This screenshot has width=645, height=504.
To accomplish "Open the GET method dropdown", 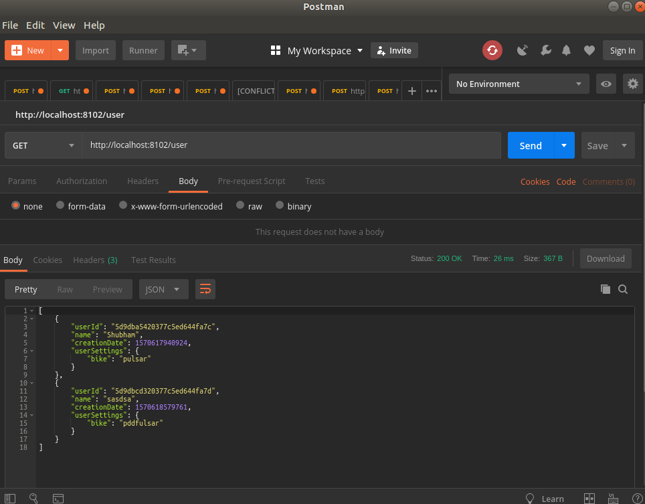I will click(x=43, y=145).
